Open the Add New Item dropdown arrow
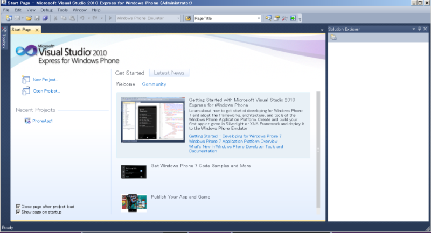Viewport: 431px width, 233px height. (x=23, y=18)
